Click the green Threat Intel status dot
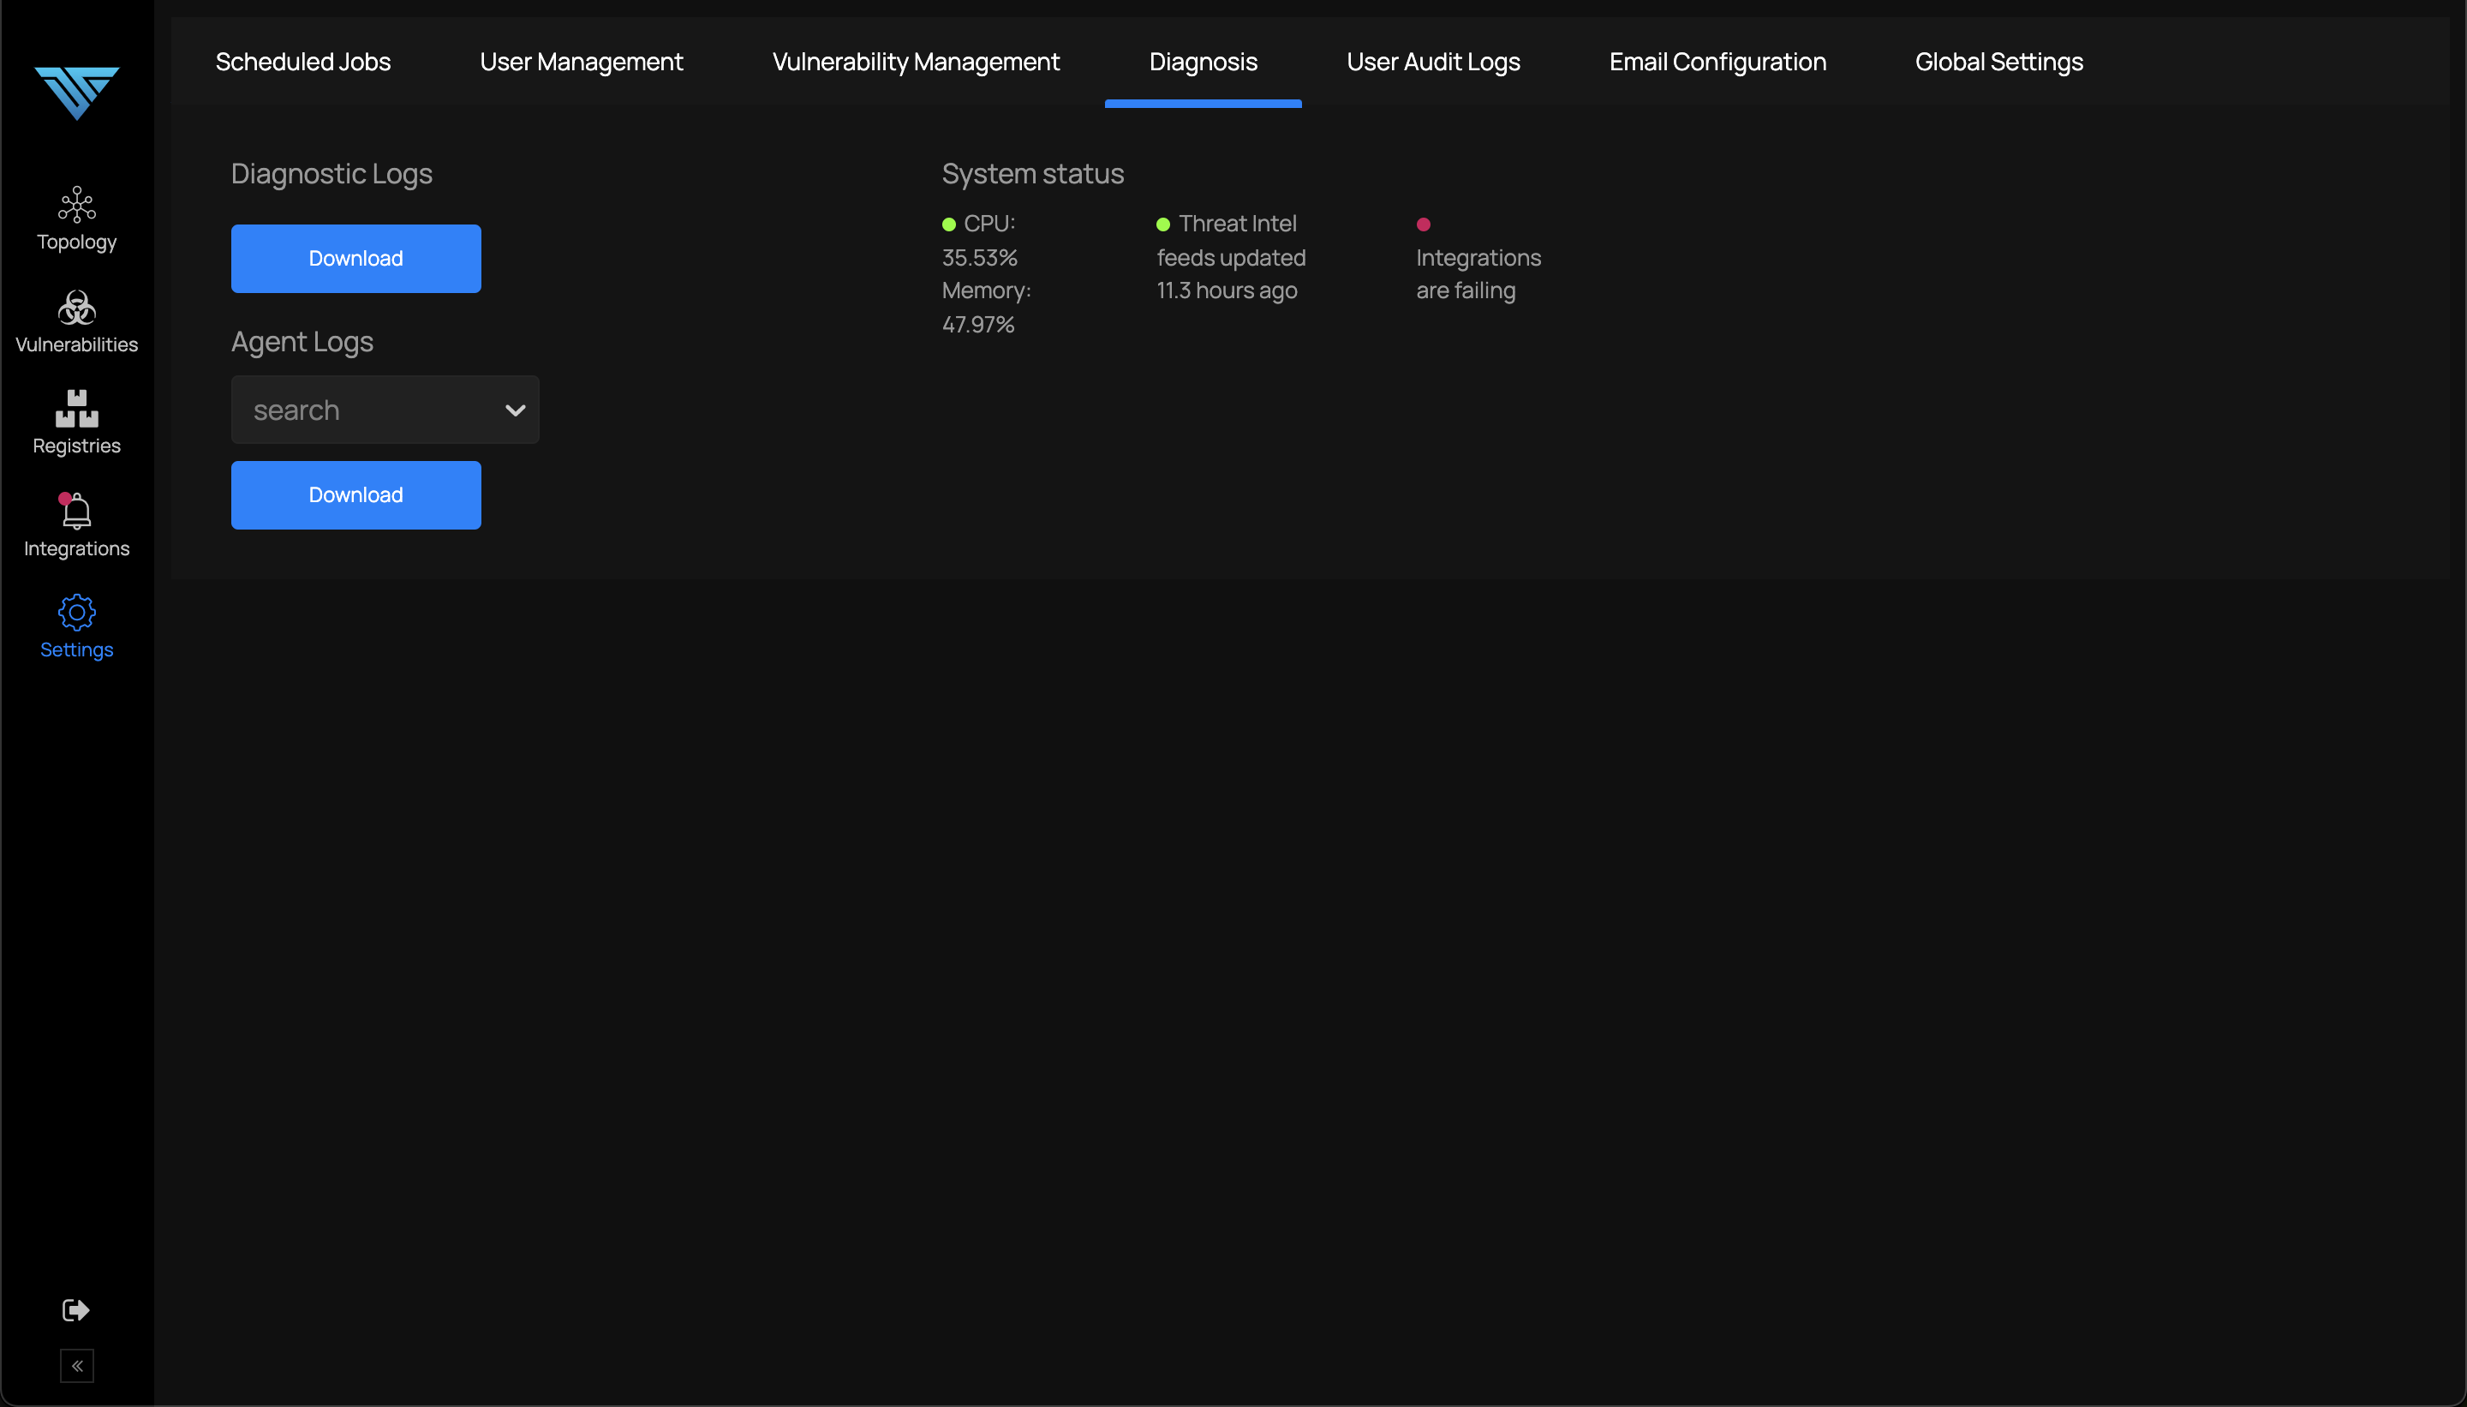 point(1163,224)
